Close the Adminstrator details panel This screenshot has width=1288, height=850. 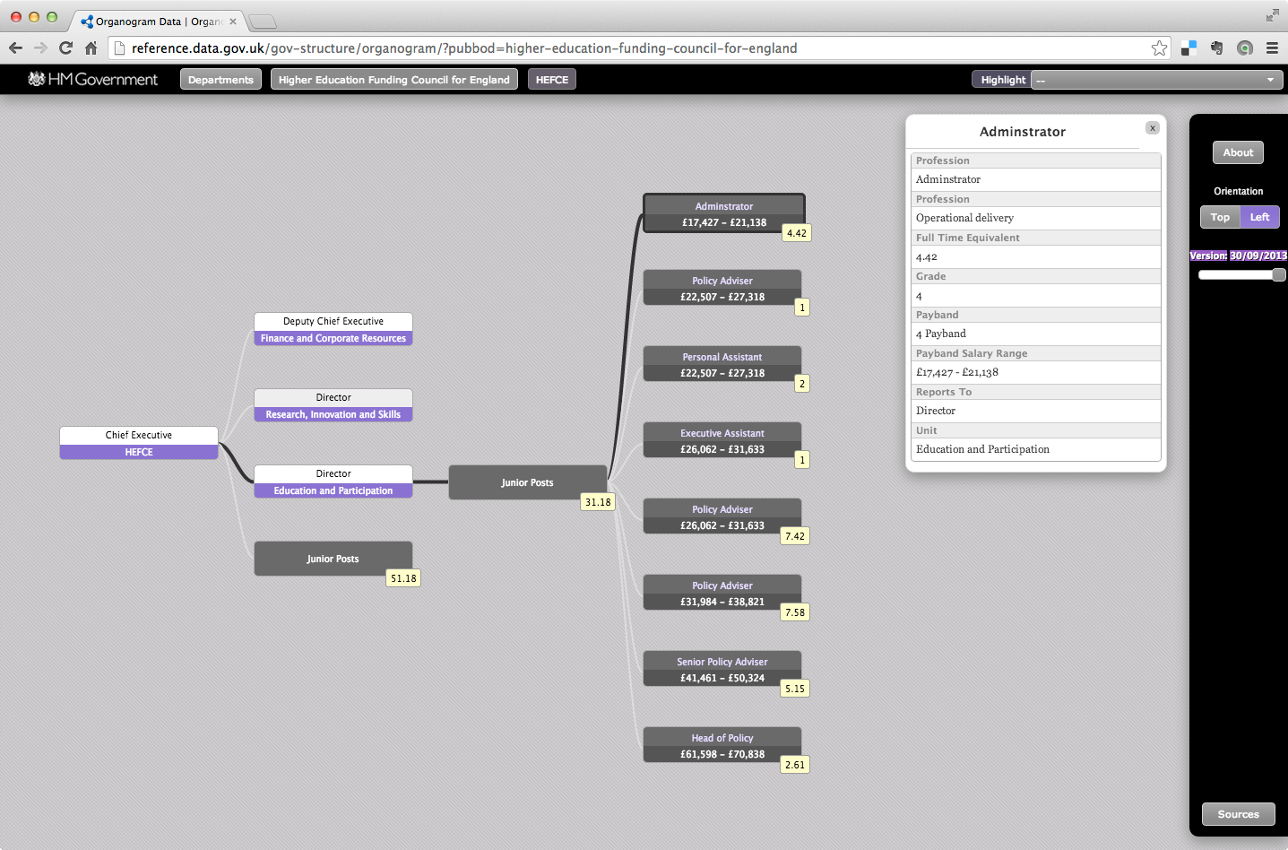point(1153,128)
